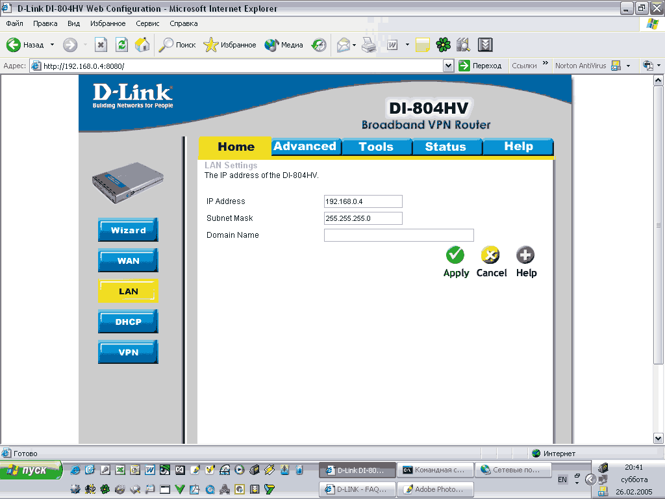Click the History icon in toolbar
Screen dimensions: 665x499
(319, 45)
